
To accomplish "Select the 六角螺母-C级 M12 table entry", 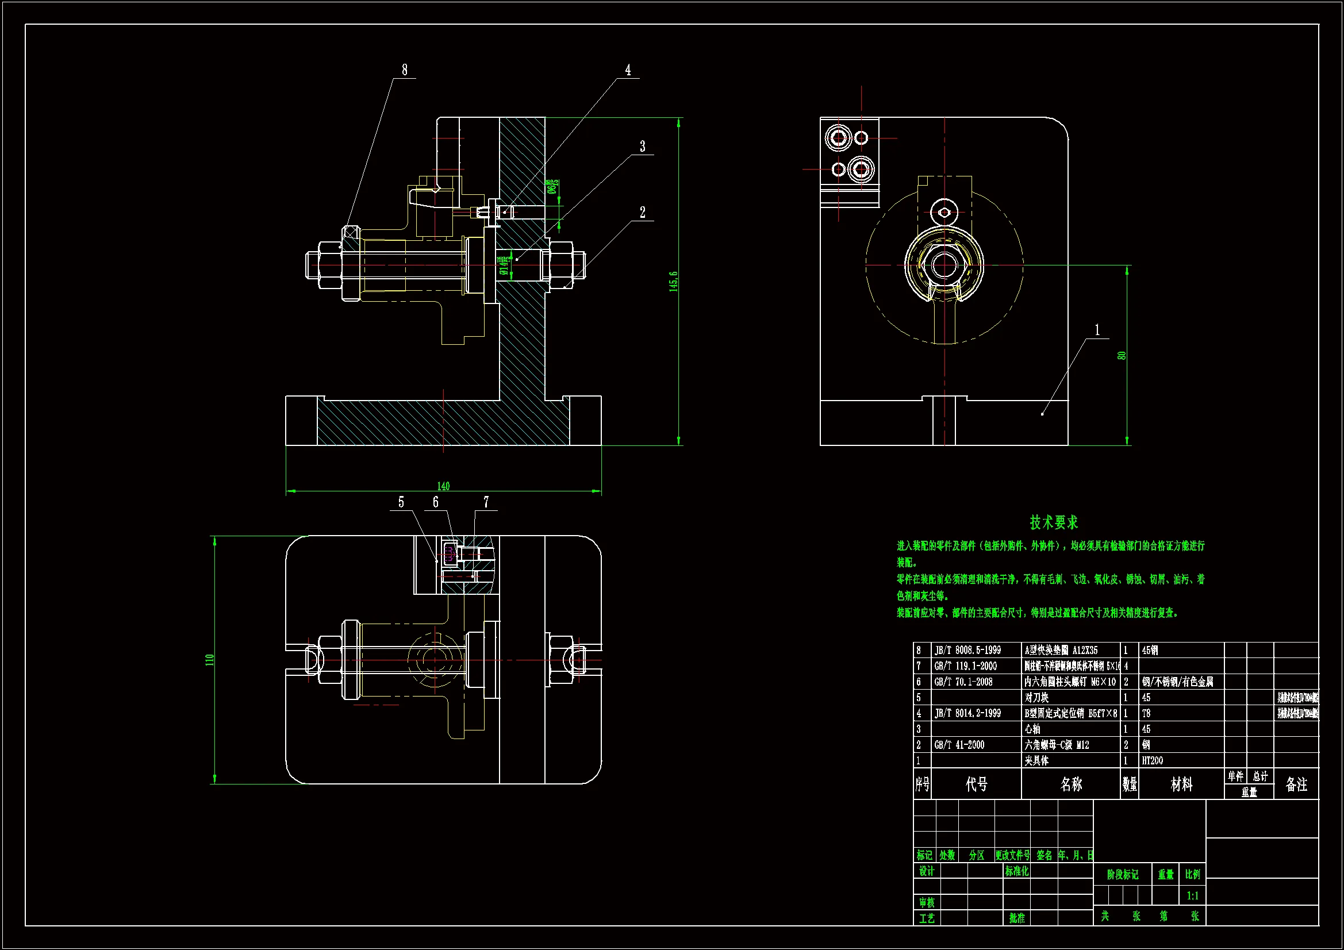I will tap(1057, 745).
